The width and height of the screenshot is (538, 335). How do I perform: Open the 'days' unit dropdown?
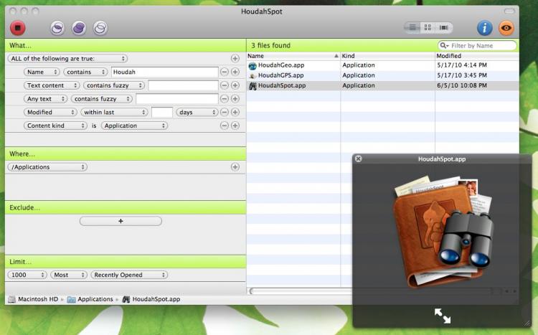(x=197, y=112)
